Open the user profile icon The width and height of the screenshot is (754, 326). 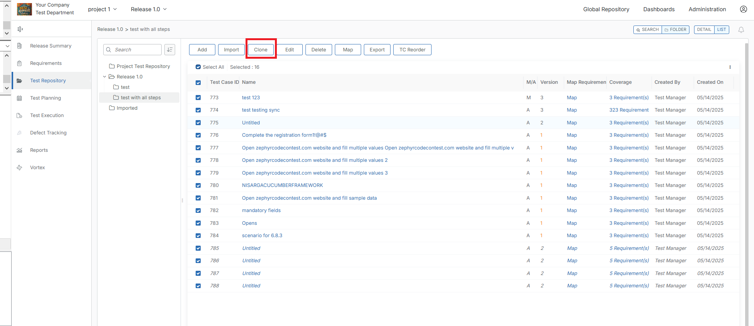[x=743, y=9]
